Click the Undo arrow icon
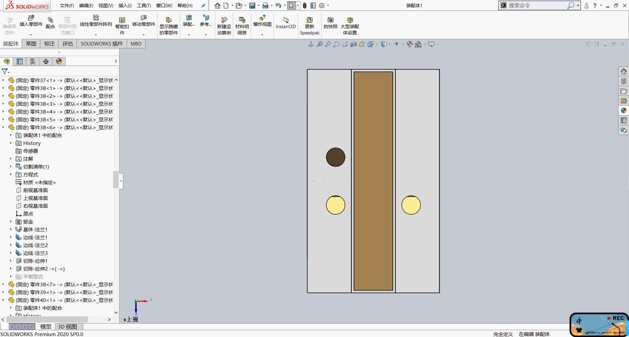Screen dimensions: 629x337 pyautogui.click(x=278, y=6)
